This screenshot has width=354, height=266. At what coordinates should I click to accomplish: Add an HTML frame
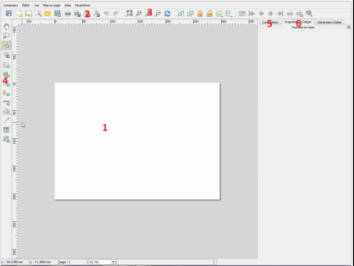6,139
